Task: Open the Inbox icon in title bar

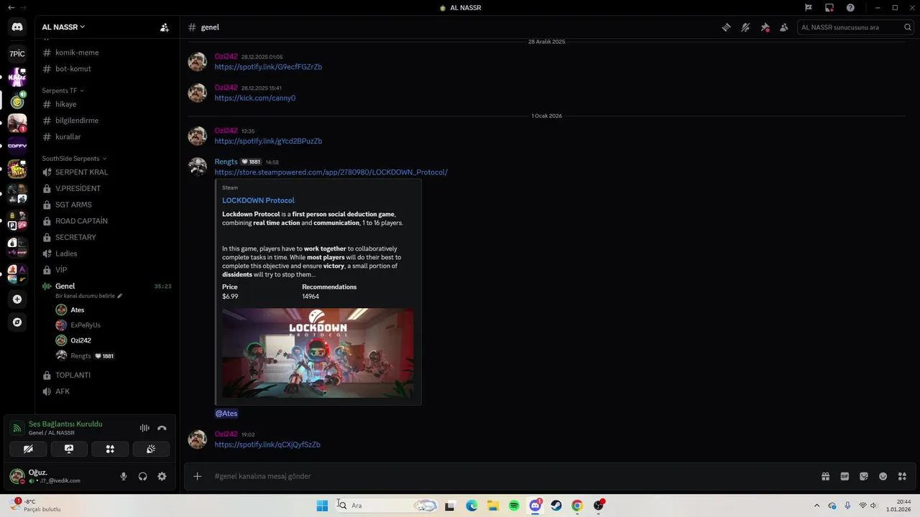Action: point(829,7)
